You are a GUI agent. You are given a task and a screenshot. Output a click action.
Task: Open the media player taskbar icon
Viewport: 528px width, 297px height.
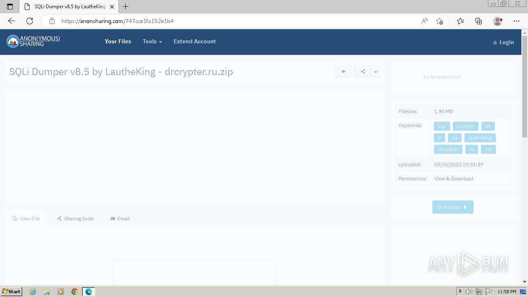tap(61, 292)
